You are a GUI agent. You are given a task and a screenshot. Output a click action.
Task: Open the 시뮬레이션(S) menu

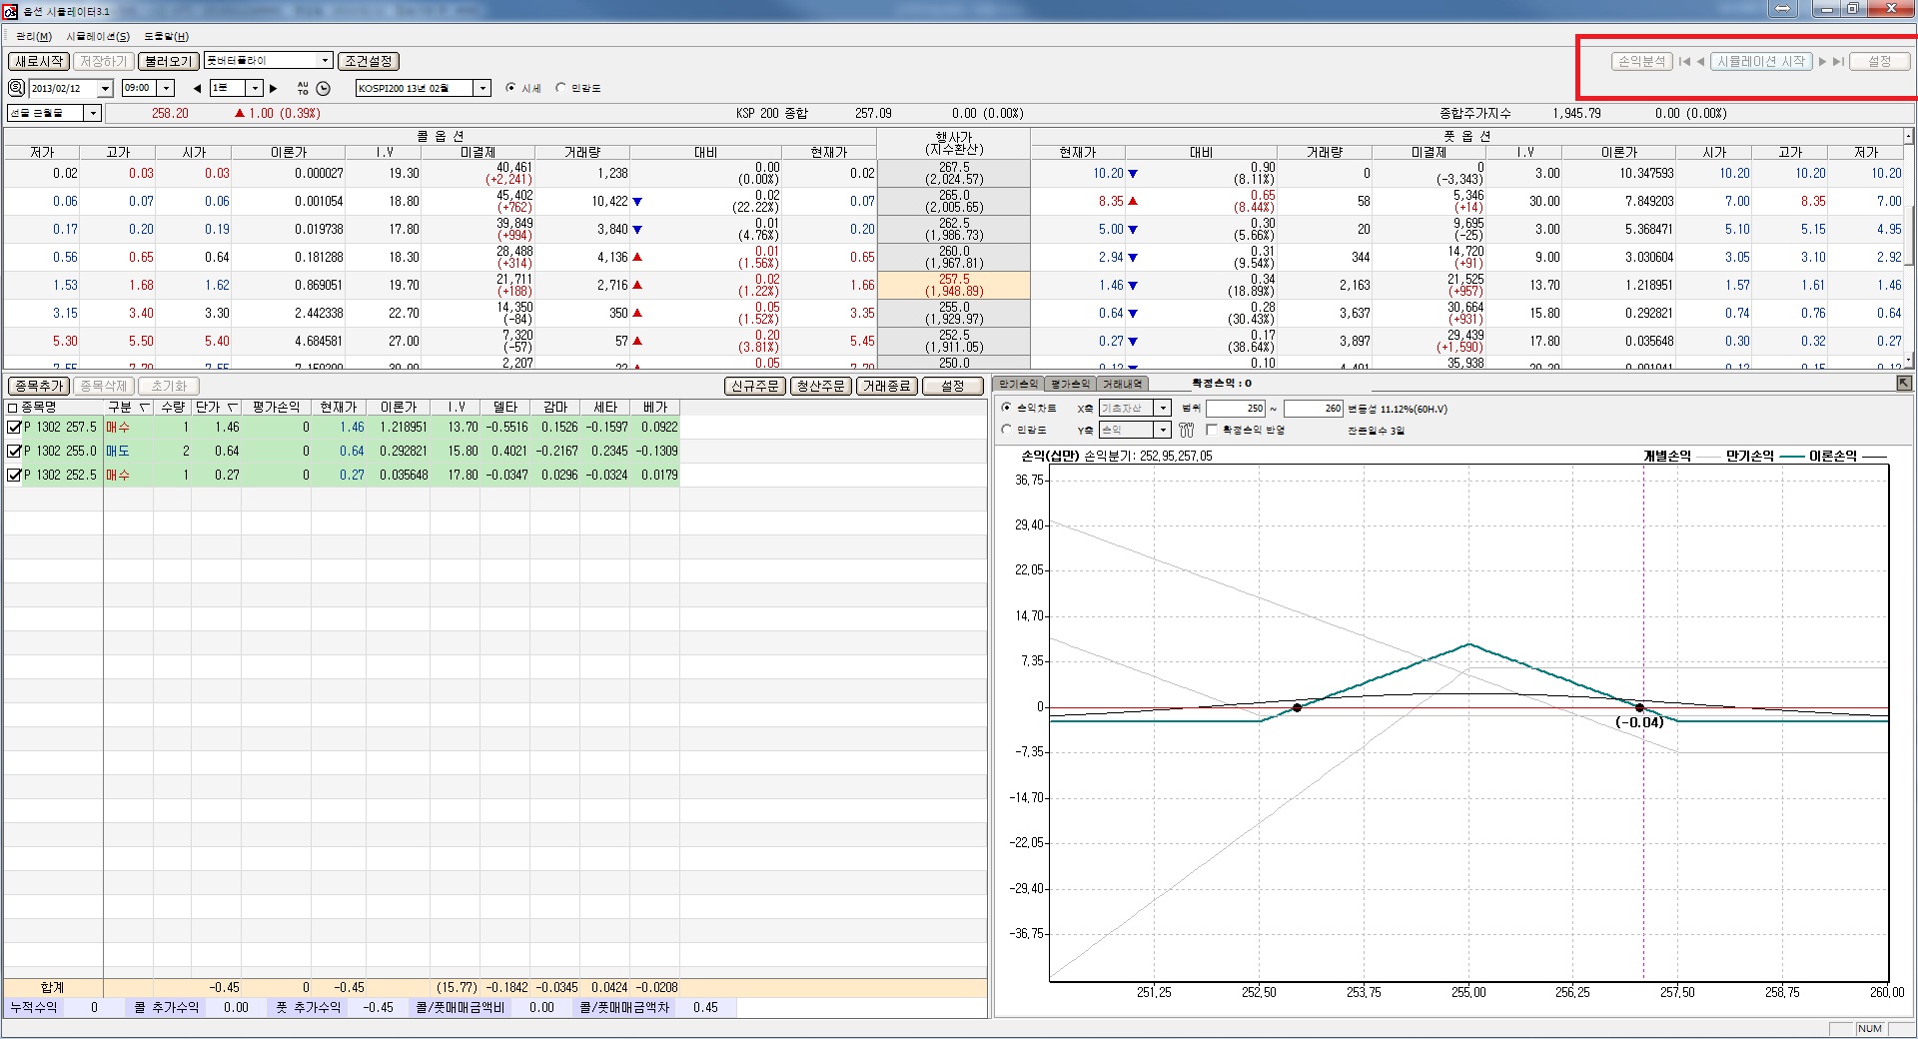pyautogui.click(x=98, y=36)
